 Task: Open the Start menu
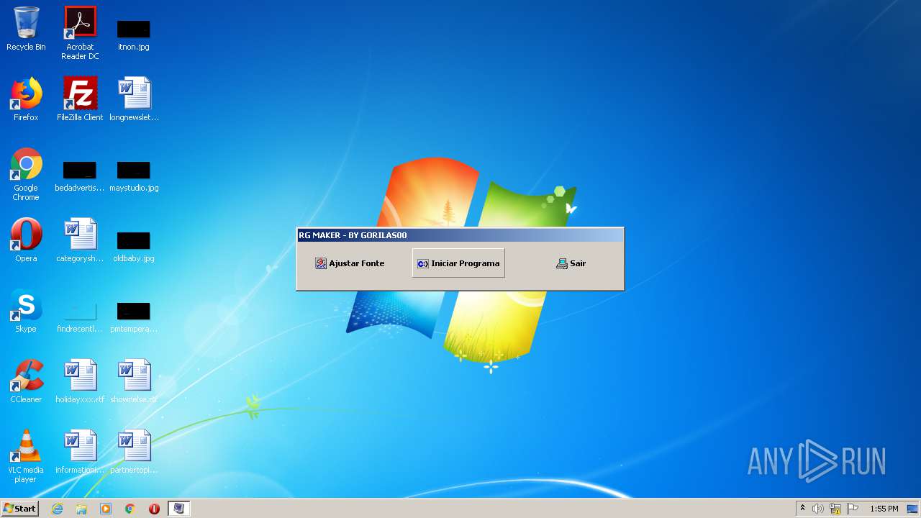pyautogui.click(x=20, y=509)
